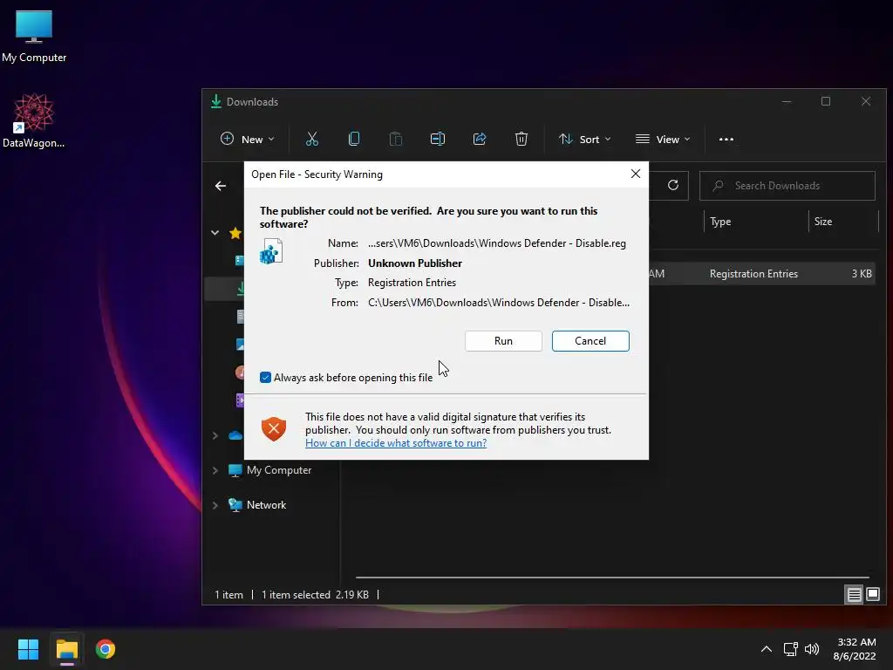Switch to Details view icon in status bar
The width and height of the screenshot is (893, 670).
(855, 595)
